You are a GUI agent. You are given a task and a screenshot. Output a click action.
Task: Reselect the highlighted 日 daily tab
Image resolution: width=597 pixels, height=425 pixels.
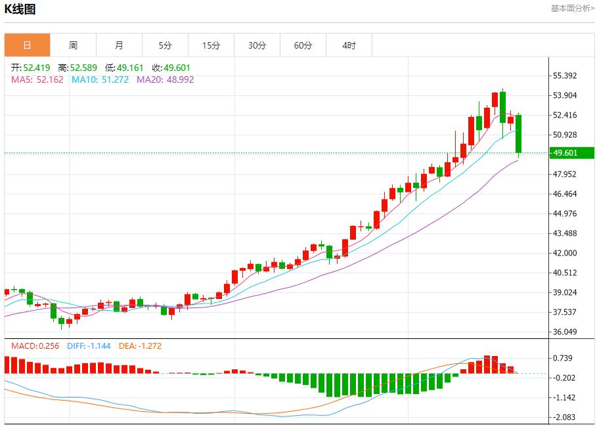27,45
